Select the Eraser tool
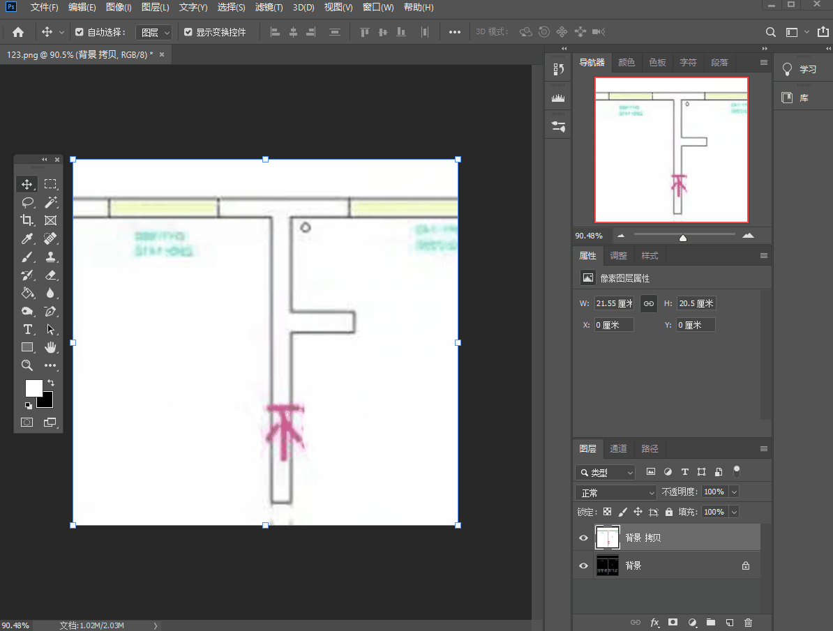 [50, 275]
